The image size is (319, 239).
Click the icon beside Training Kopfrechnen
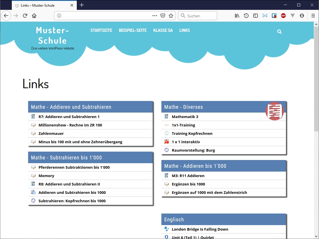pos(166,133)
